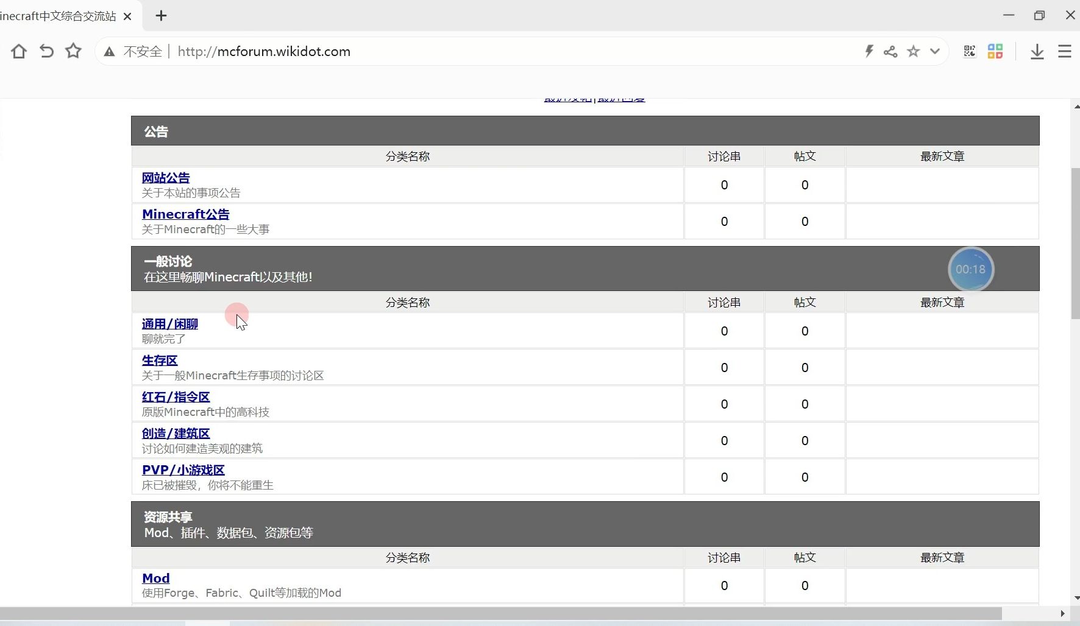Click 讨论串 header in 公告 table
The width and height of the screenshot is (1080, 626).
tap(724, 156)
